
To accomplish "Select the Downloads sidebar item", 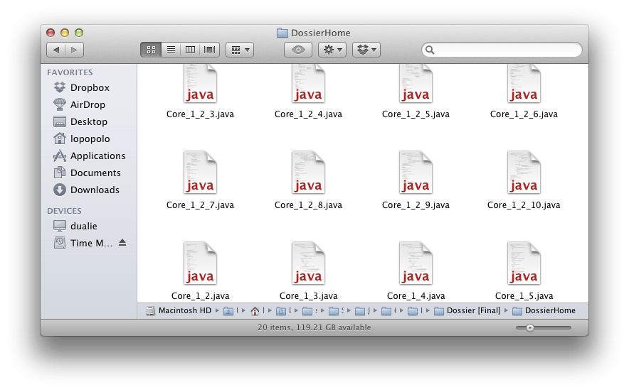I will click(94, 190).
